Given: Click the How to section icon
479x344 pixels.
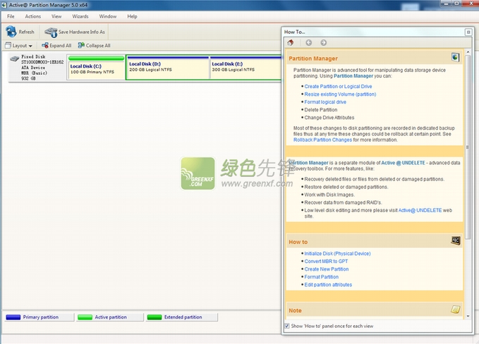Looking at the screenshot, I should pos(456,240).
